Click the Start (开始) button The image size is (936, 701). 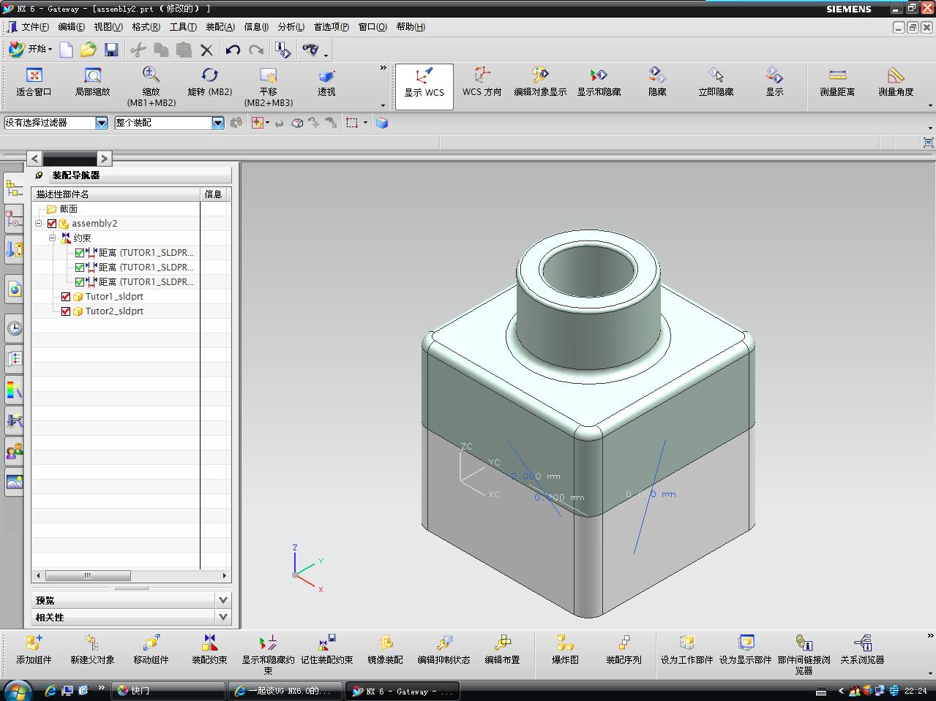[31, 49]
